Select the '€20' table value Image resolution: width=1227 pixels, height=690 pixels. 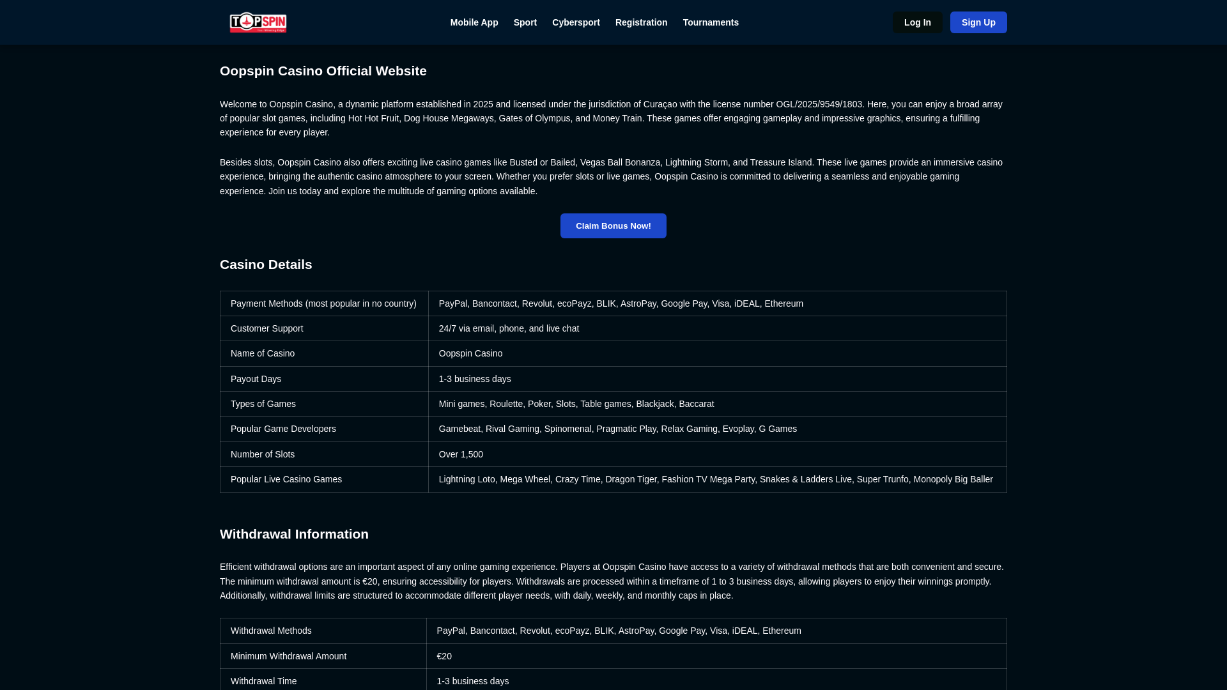click(x=716, y=656)
